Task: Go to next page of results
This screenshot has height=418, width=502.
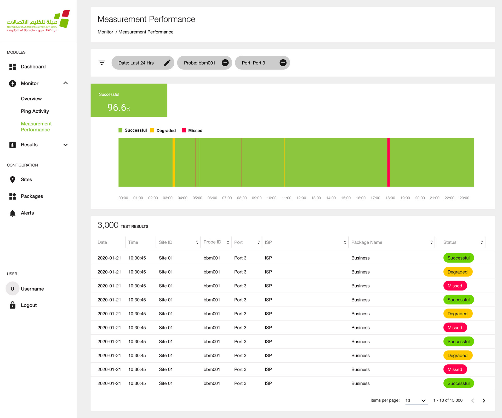Action: coord(484,400)
